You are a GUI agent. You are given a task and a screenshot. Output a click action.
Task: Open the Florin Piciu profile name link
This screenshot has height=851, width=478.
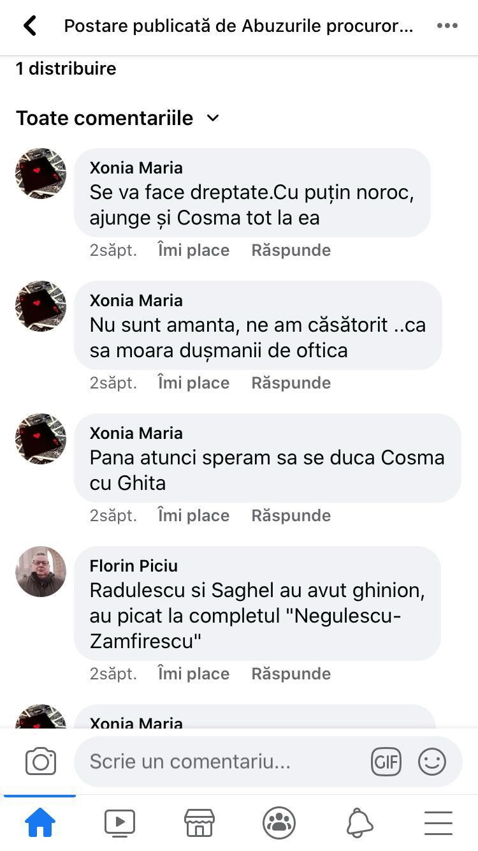coord(134,566)
